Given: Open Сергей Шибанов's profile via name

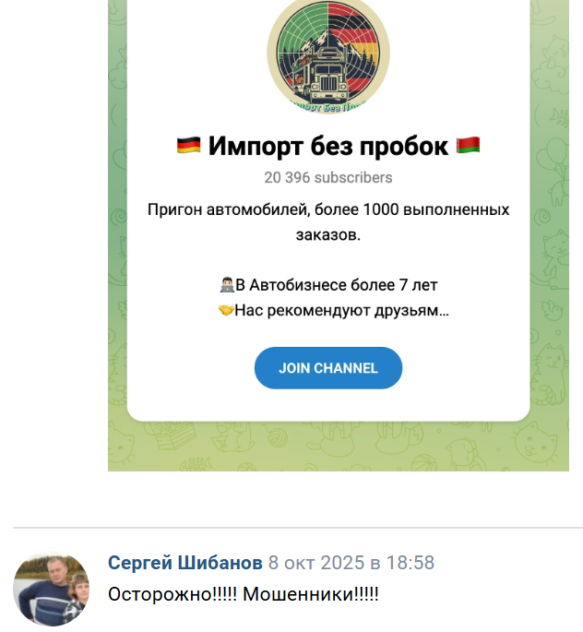Looking at the screenshot, I should pos(184,563).
